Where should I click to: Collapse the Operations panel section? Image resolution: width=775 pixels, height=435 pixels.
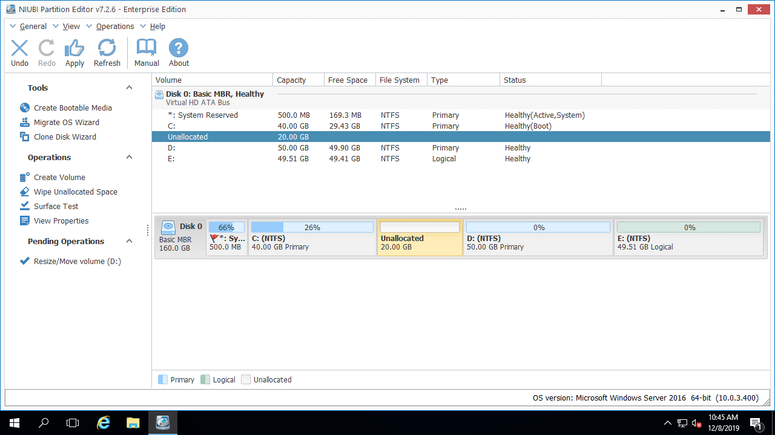click(x=129, y=158)
